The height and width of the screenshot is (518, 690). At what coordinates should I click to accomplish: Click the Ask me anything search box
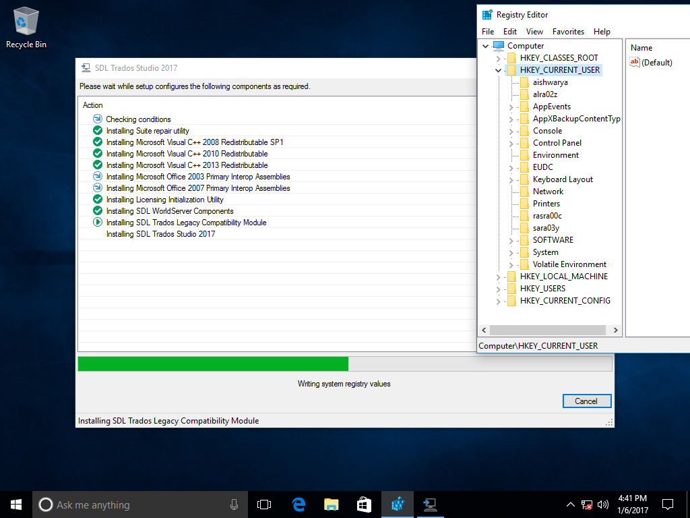coord(140,505)
